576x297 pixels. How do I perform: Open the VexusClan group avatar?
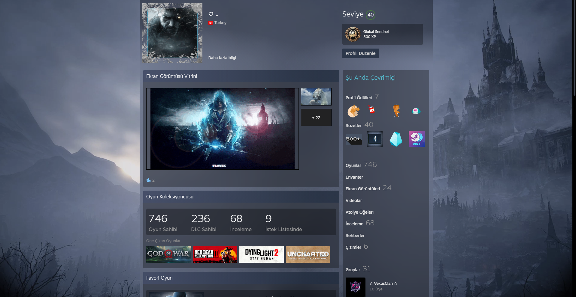tap(355, 287)
